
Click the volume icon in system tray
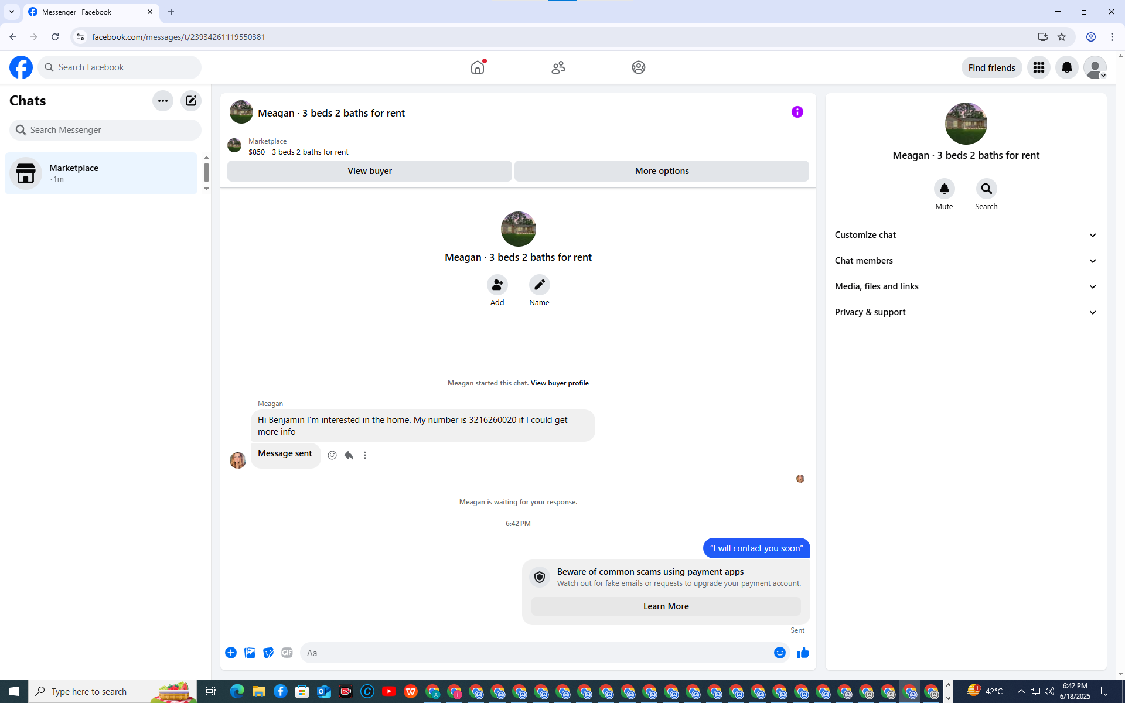pyautogui.click(x=1049, y=691)
